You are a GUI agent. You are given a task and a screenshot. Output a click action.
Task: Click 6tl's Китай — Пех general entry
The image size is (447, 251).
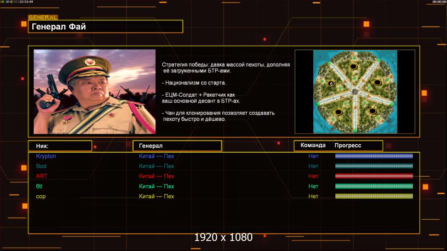tap(156, 186)
